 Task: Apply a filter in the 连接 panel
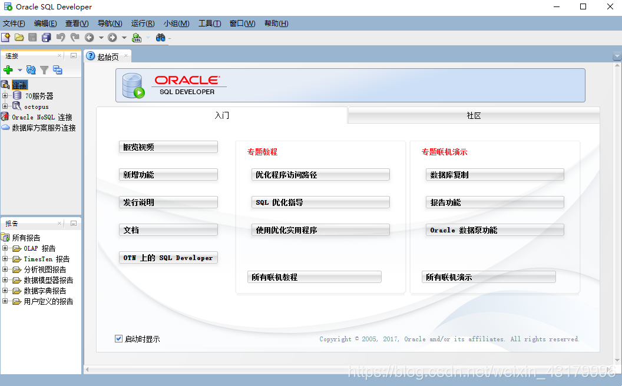(44, 69)
